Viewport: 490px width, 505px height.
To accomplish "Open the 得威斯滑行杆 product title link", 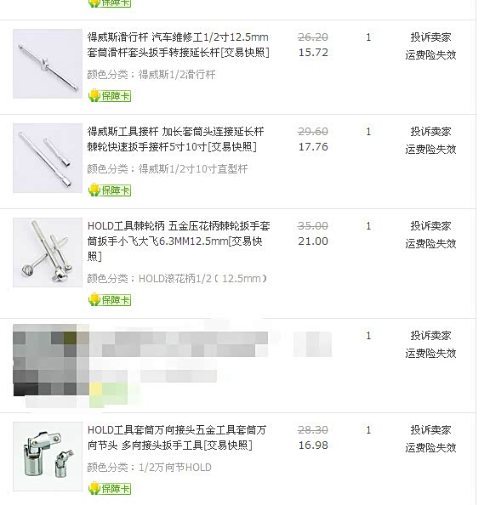I will pos(178,45).
